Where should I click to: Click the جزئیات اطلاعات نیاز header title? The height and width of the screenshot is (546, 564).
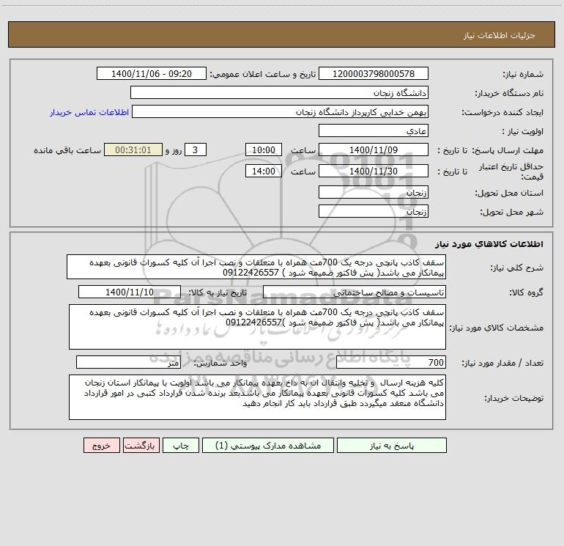pyautogui.click(x=500, y=35)
